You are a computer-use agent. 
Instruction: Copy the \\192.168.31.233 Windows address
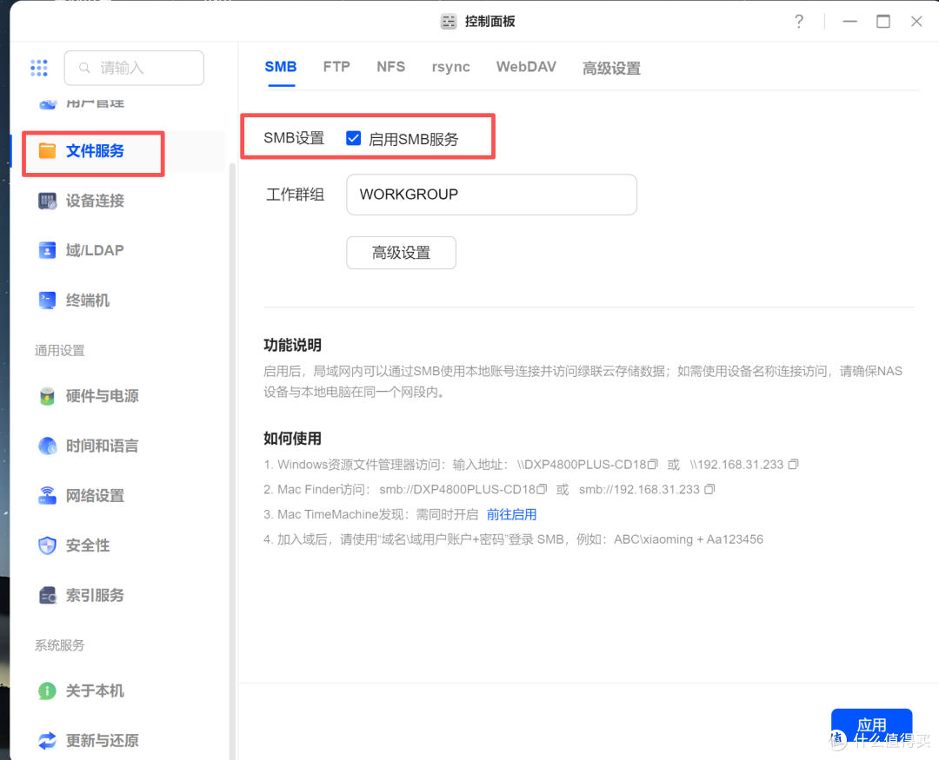click(x=794, y=464)
